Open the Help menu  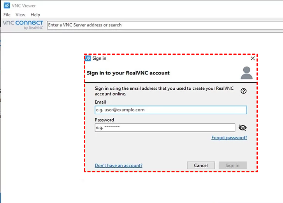pos(35,15)
